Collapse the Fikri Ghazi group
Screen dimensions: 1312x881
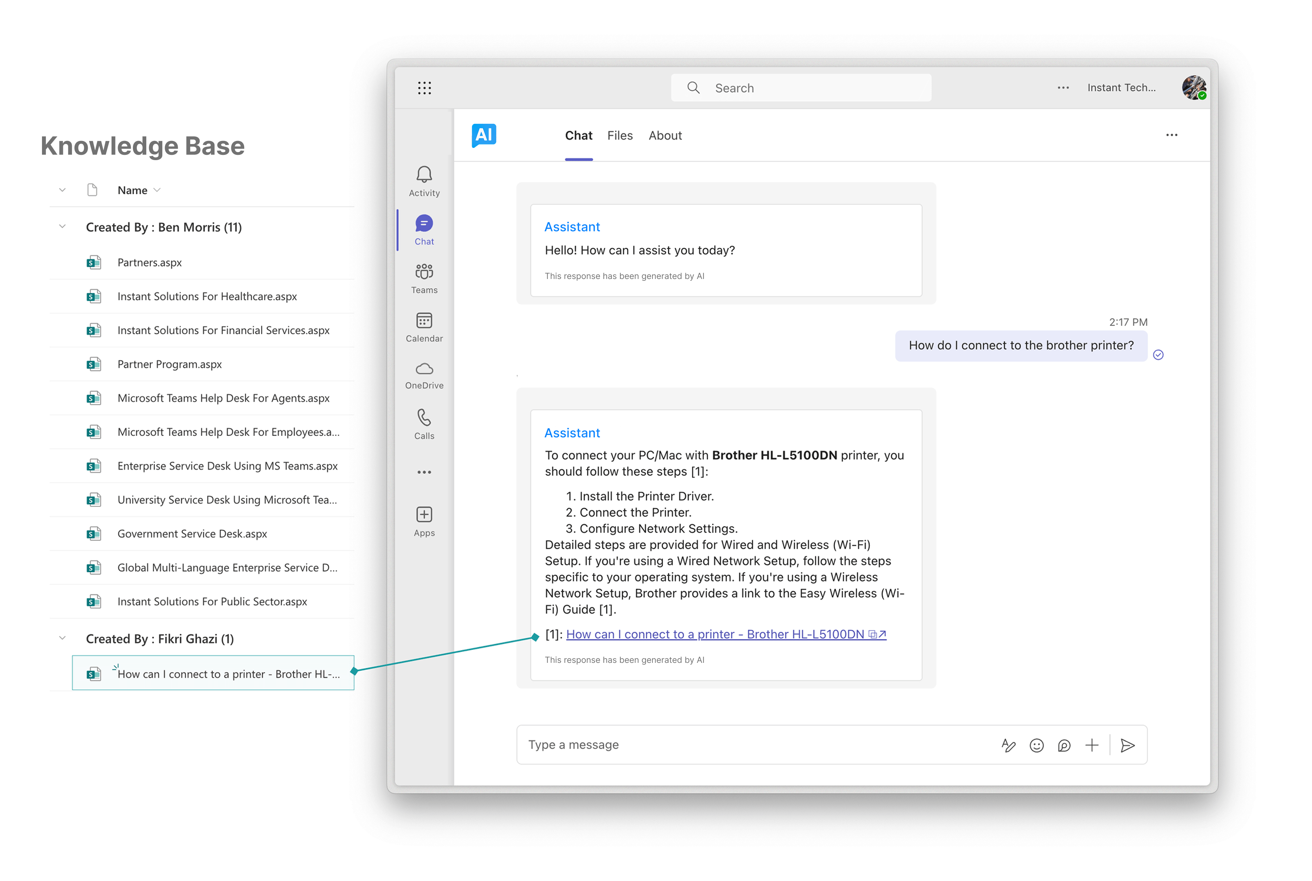click(x=62, y=638)
